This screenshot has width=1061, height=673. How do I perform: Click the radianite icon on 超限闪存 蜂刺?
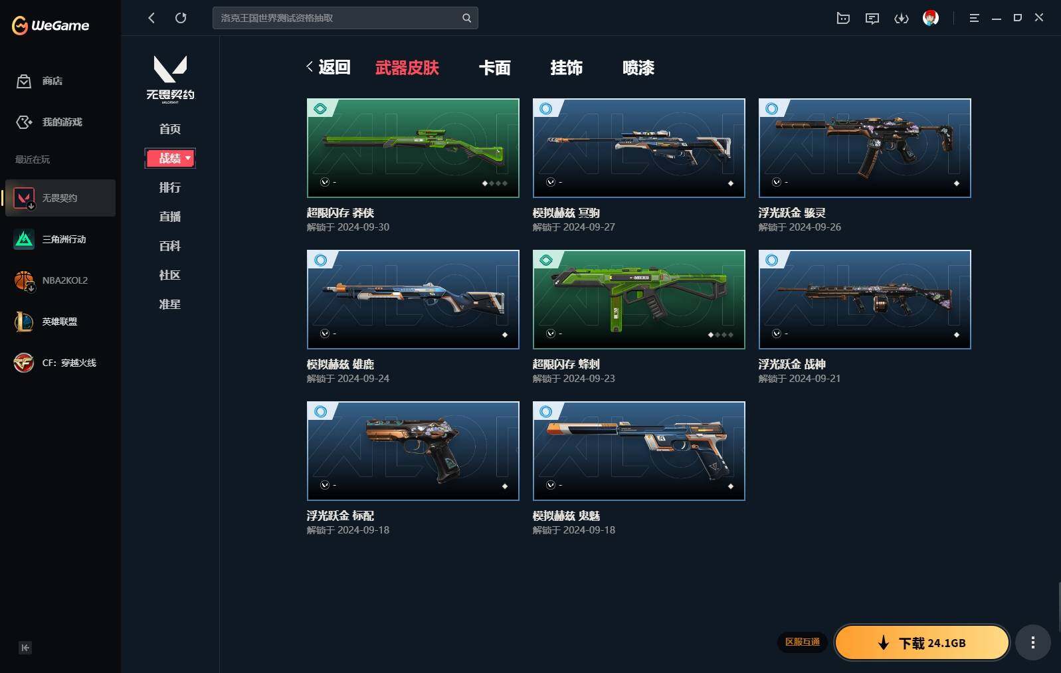coord(551,334)
